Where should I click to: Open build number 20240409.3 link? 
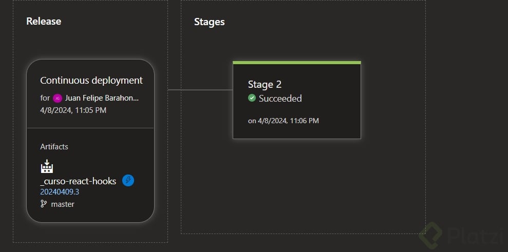60,192
